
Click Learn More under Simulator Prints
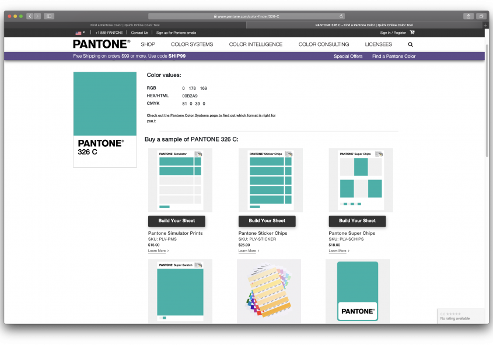(158, 251)
